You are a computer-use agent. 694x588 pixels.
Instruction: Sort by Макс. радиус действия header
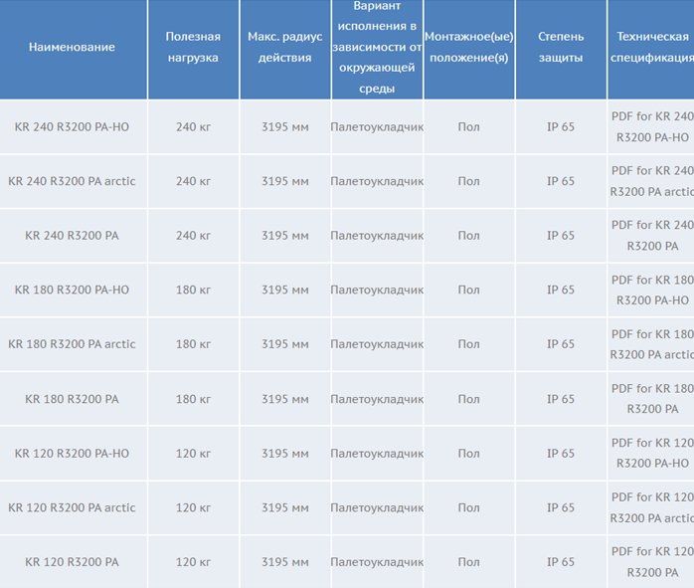click(x=284, y=47)
